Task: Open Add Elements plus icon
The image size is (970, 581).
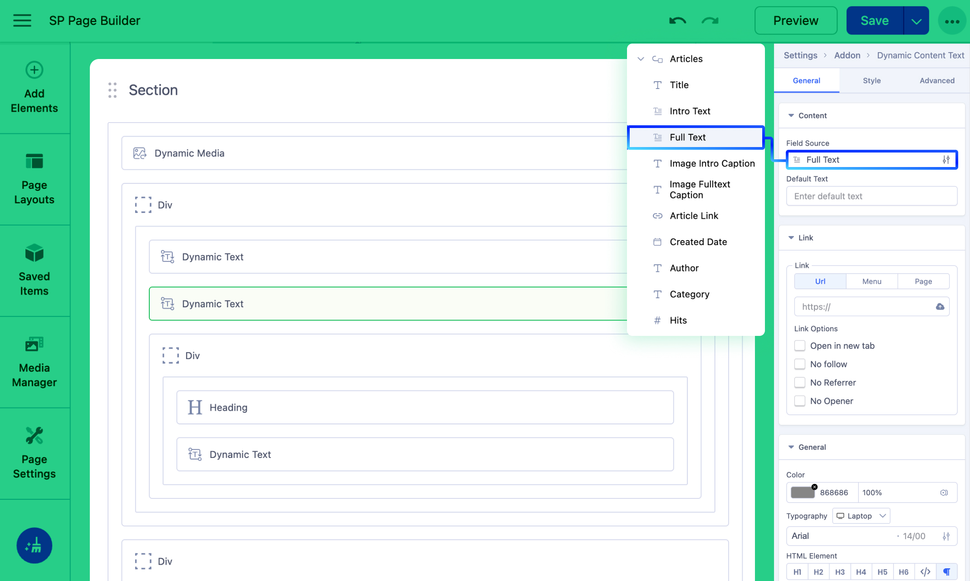Action: tap(34, 70)
